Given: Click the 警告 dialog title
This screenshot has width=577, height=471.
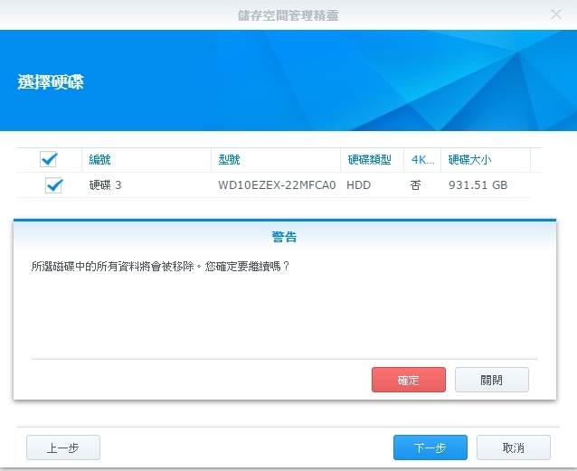Looking at the screenshot, I should tap(284, 237).
